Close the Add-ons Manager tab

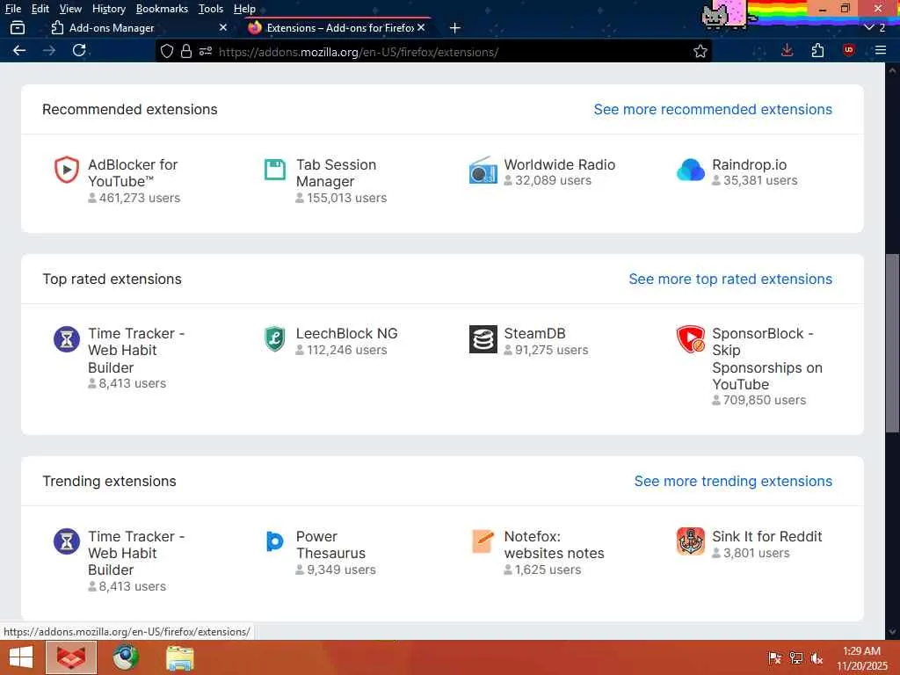click(223, 27)
